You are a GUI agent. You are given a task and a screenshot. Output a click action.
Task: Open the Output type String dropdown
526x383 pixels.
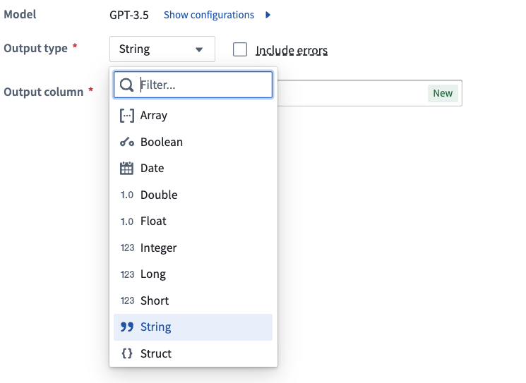coord(162,49)
